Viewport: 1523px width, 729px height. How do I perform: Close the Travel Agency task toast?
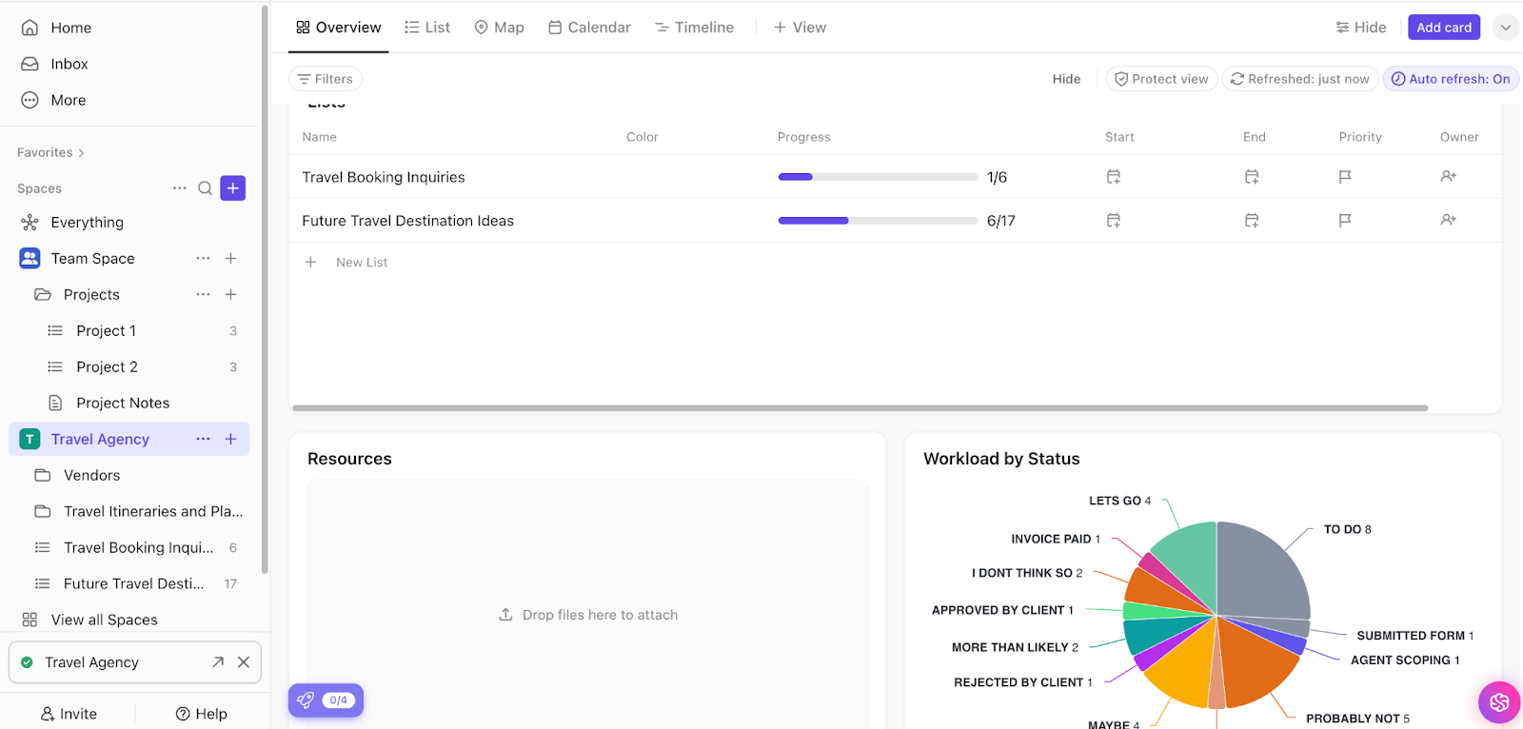click(x=244, y=662)
